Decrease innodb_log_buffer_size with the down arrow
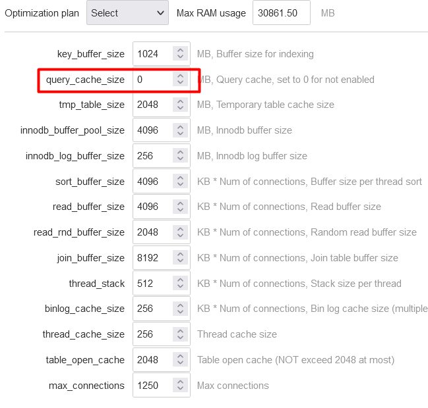 click(x=180, y=159)
